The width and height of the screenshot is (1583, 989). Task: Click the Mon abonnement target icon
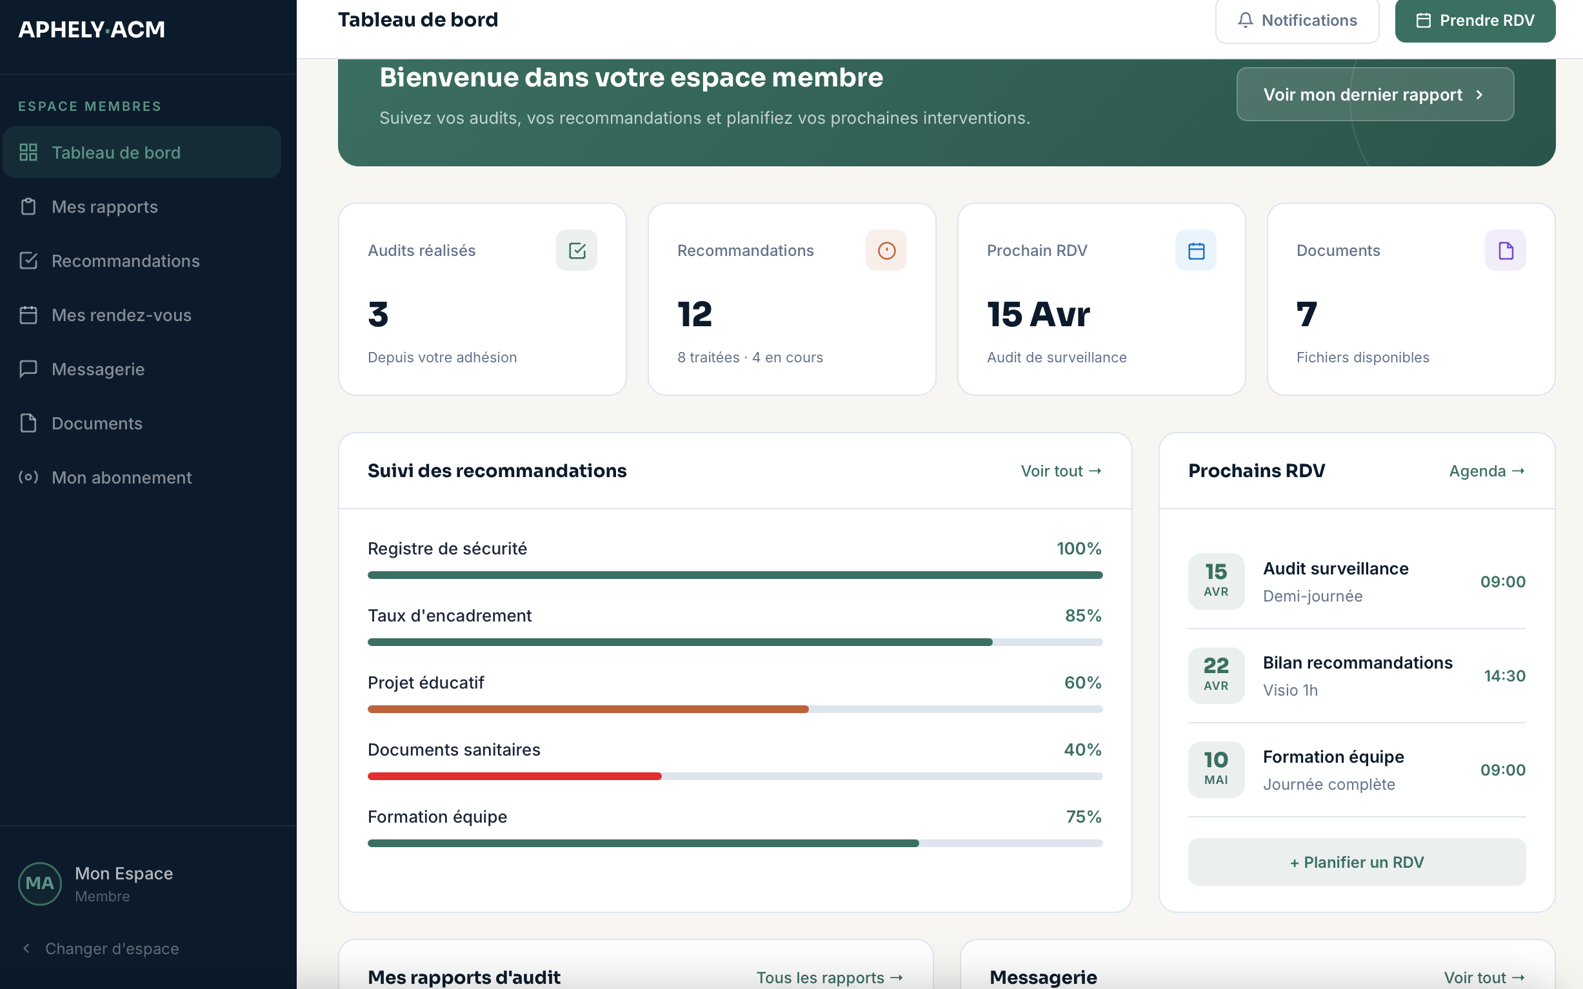pyautogui.click(x=28, y=478)
